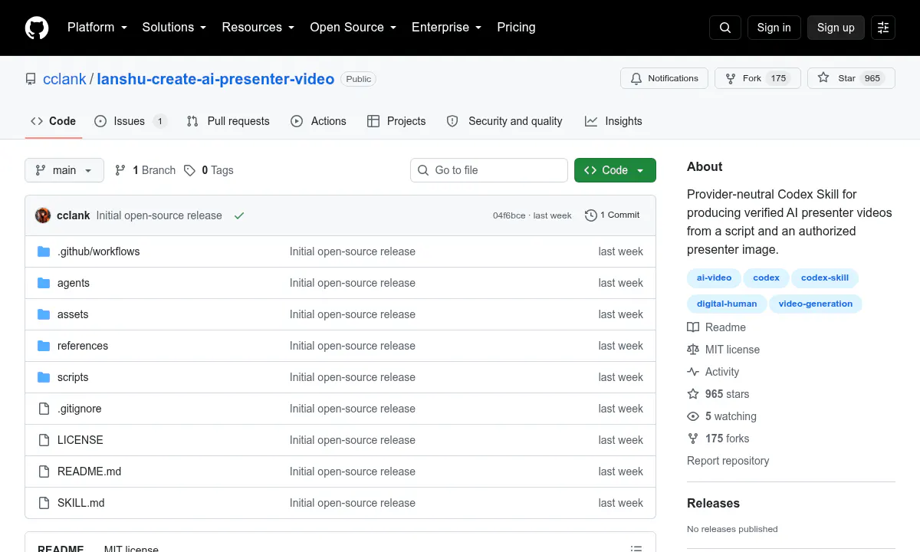Image resolution: width=920 pixels, height=552 pixels.
Task: Click the file icon beside SKILL.md
Action: (44, 503)
